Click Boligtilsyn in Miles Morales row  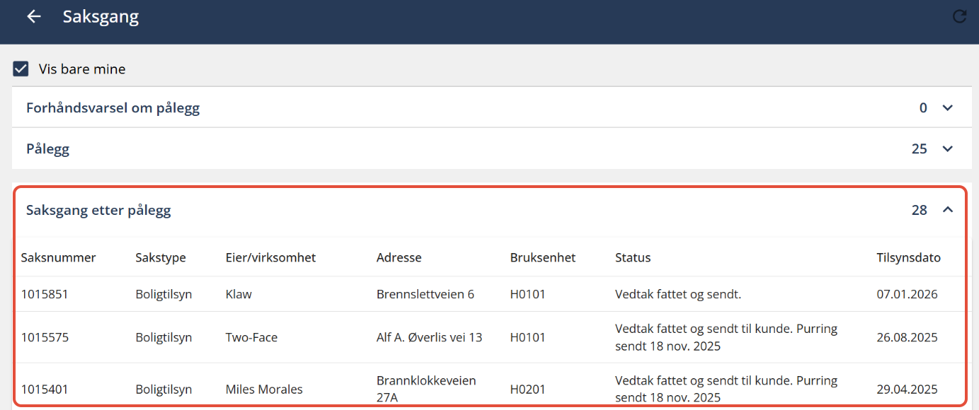coord(164,389)
